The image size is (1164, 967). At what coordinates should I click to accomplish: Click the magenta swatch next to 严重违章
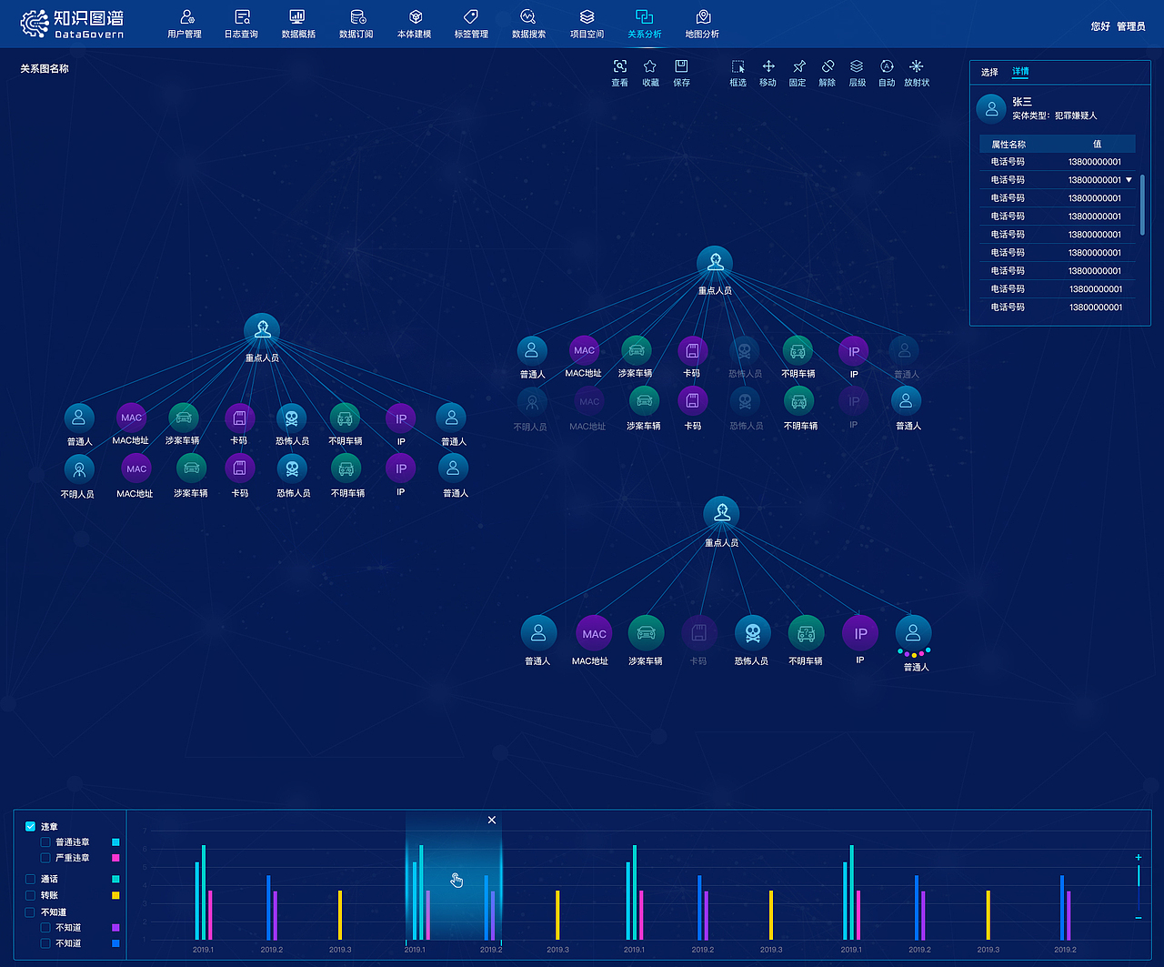click(x=115, y=858)
